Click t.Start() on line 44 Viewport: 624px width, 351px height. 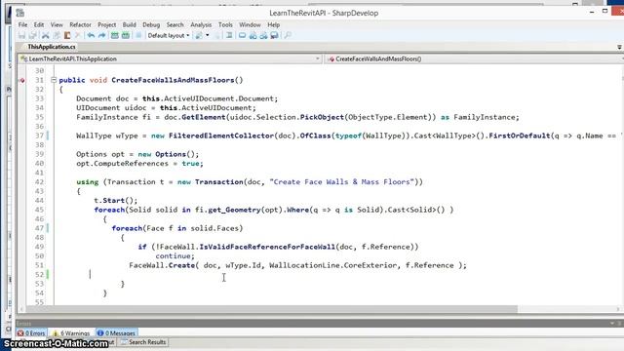(x=115, y=201)
